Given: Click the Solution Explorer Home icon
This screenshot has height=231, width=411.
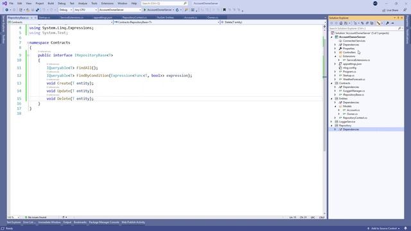Looking at the screenshot, I should [x=341, y=23].
